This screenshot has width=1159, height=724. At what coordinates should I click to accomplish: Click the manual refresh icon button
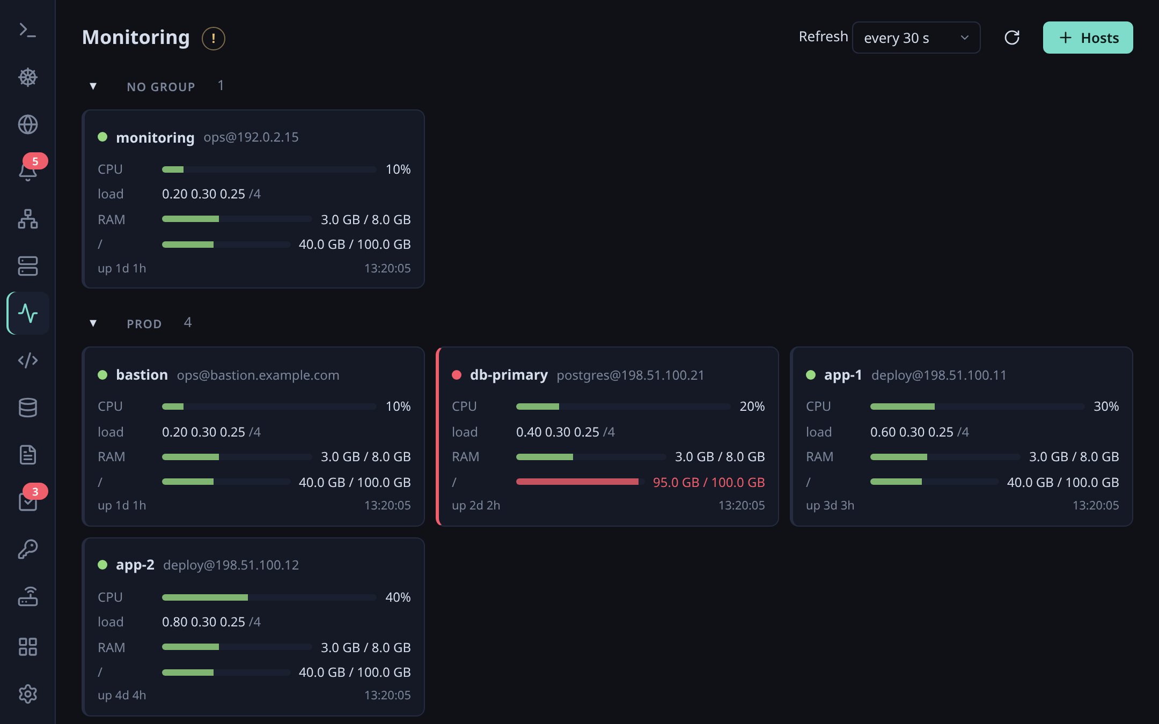click(x=1011, y=38)
